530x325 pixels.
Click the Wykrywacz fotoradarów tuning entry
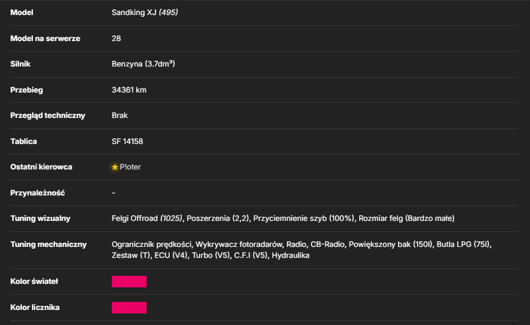239,245
